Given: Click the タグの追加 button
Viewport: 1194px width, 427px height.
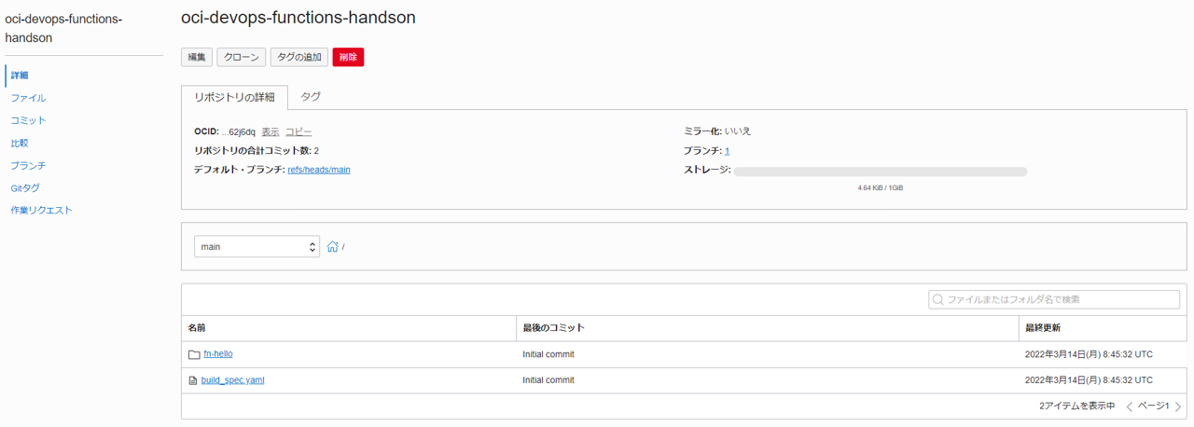Looking at the screenshot, I should (x=299, y=57).
